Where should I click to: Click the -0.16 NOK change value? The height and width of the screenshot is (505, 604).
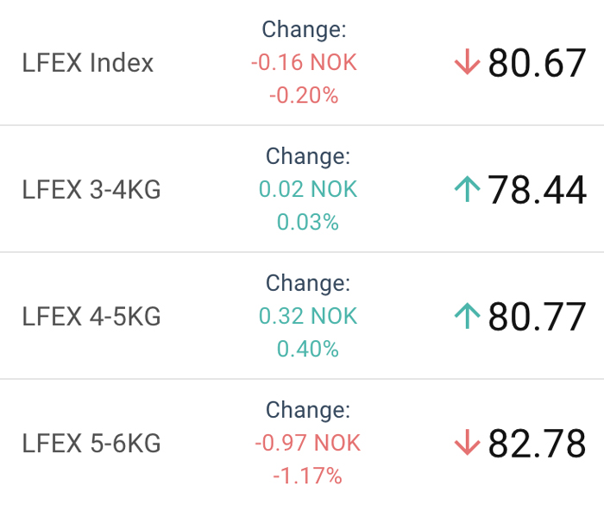[304, 62]
